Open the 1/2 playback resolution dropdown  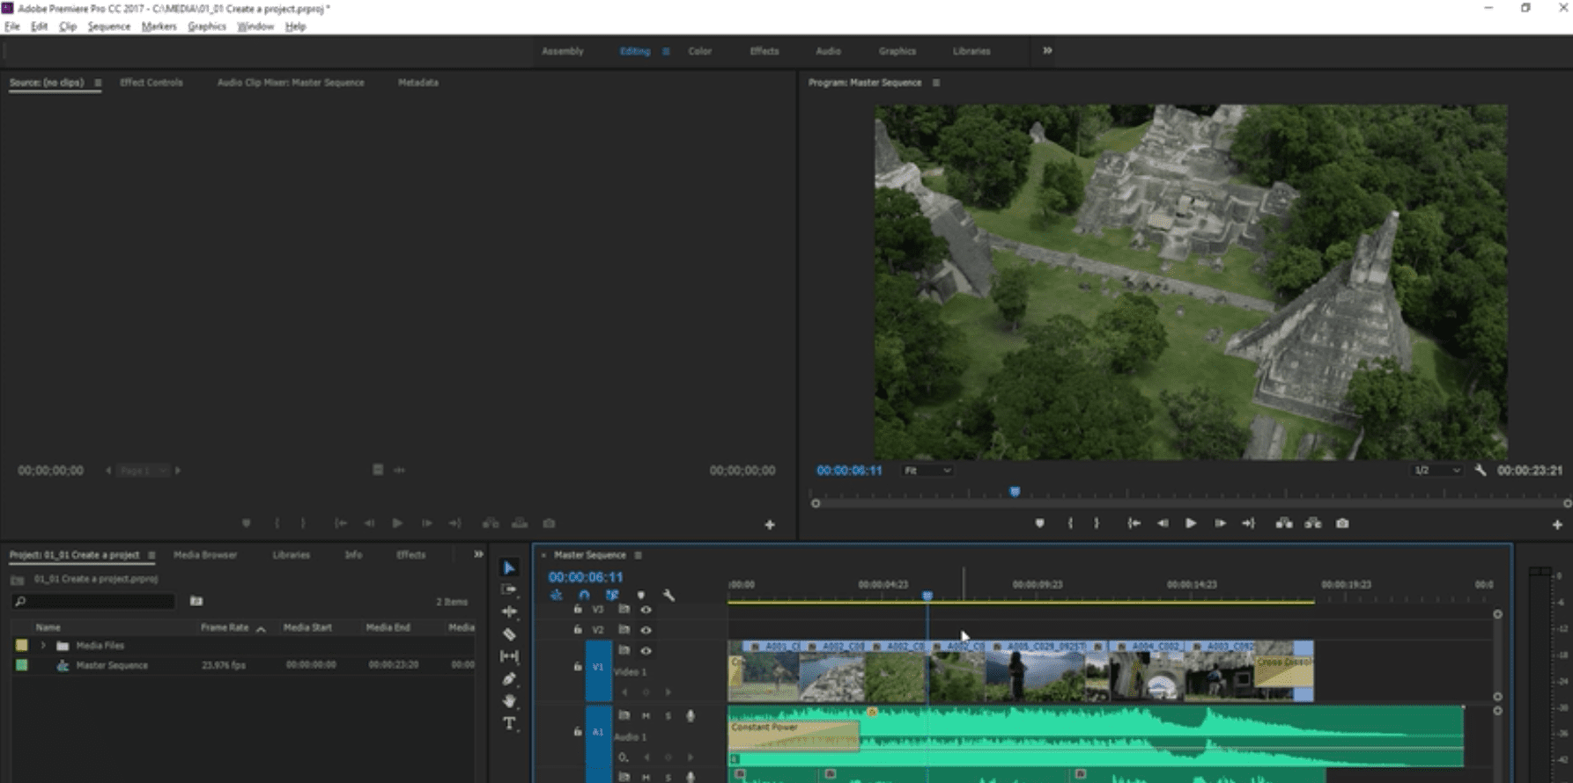[1436, 471]
